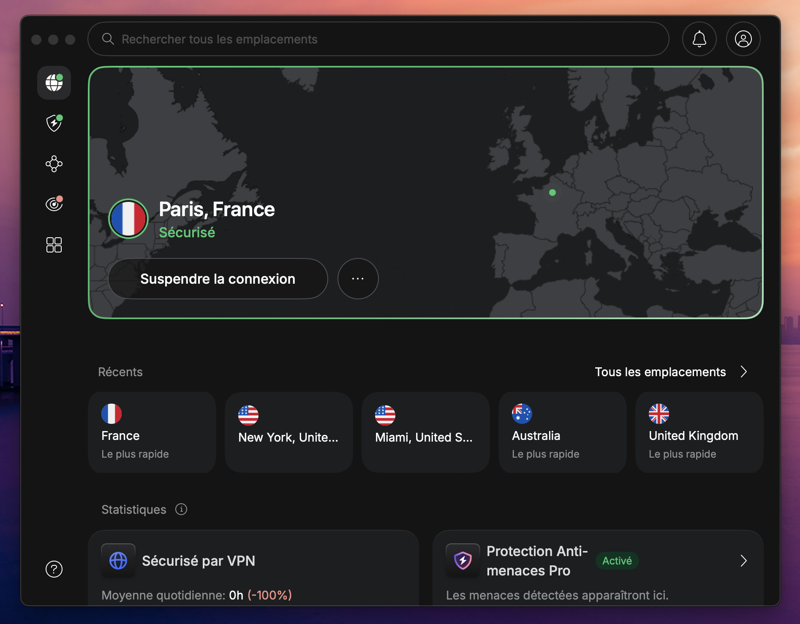Connect to the France fastest server card
The image size is (800, 624).
point(152,432)
